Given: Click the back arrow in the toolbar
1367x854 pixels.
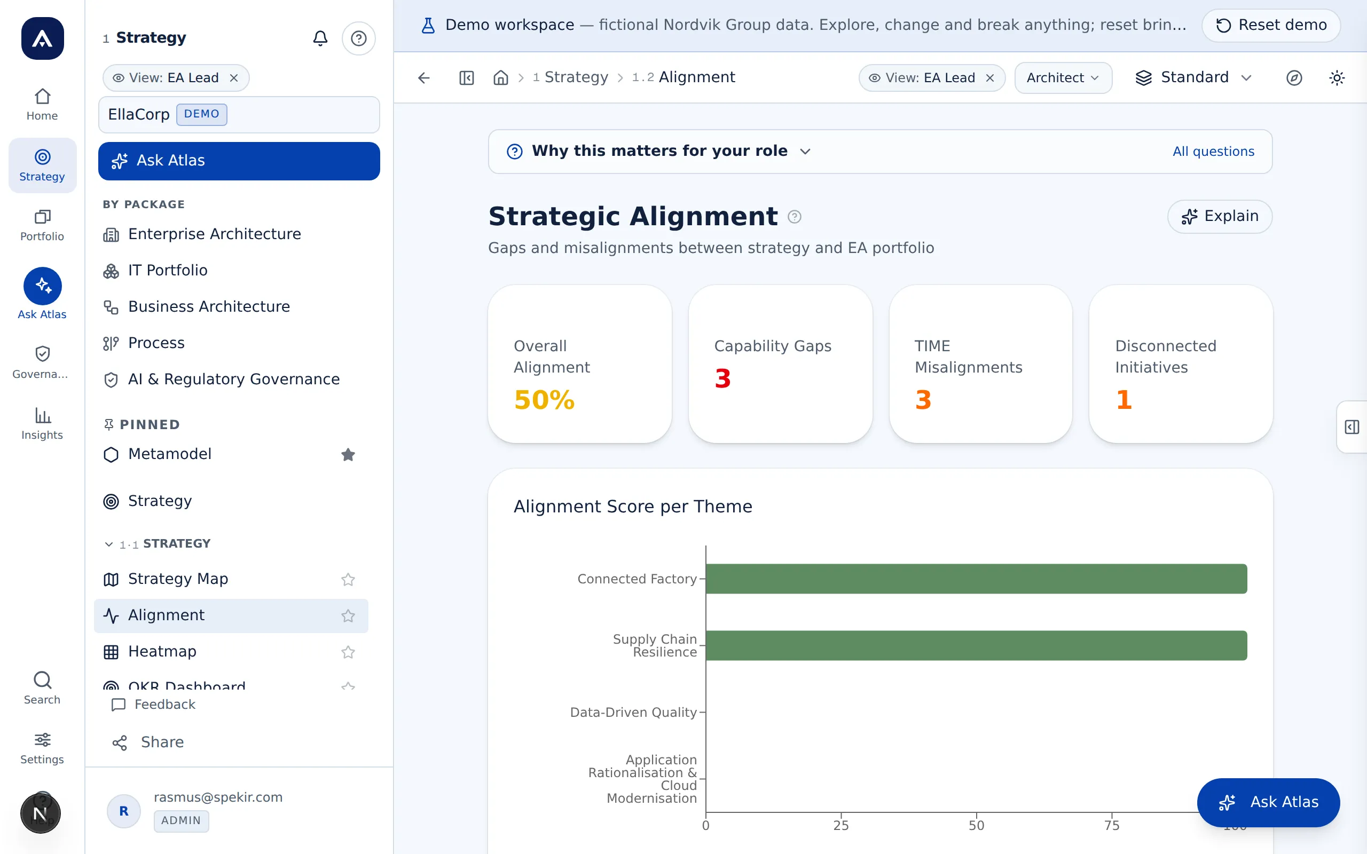Looking at the screenshot, I should 423,77.
